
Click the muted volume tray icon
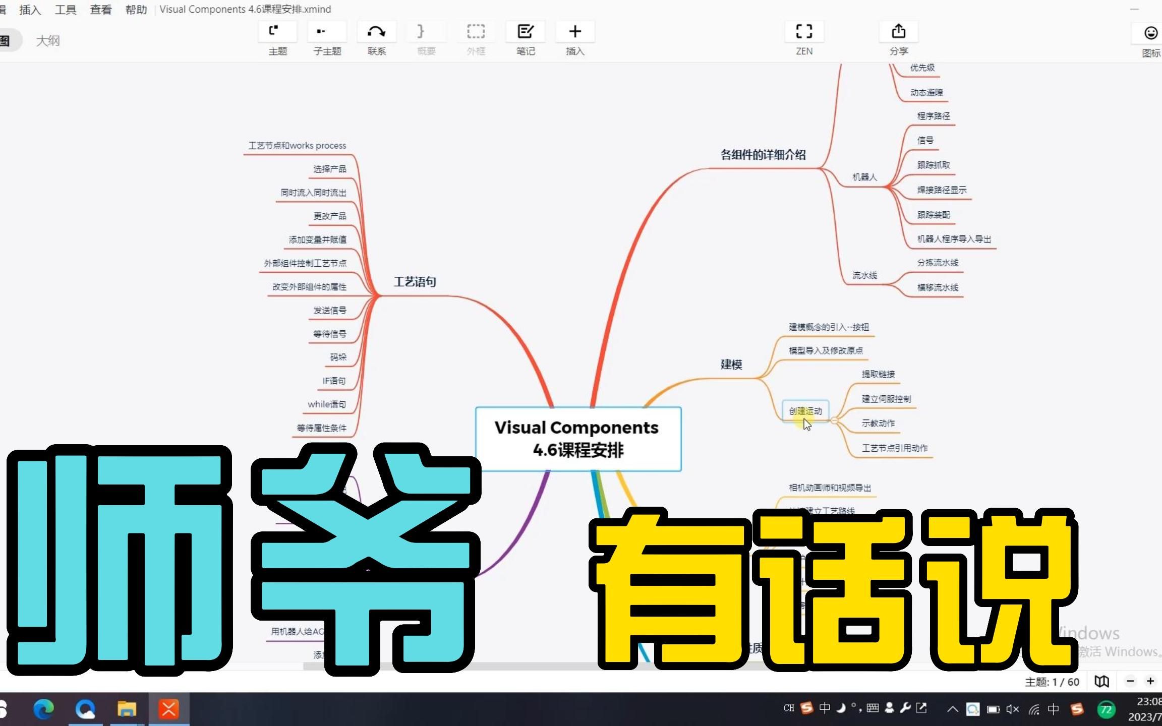click(x=1013, y=709)
